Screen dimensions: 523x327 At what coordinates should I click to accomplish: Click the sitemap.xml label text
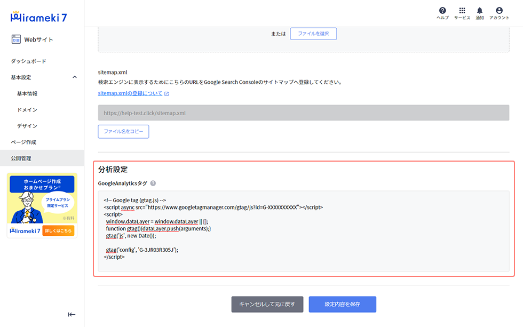[x=113, y=72]
